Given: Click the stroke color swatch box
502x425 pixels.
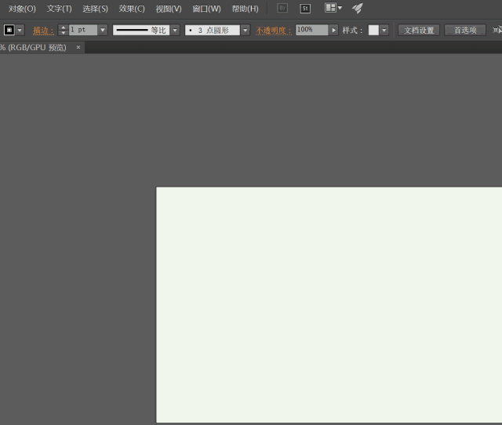Looking at the screenshot, I should click(9, 30).
